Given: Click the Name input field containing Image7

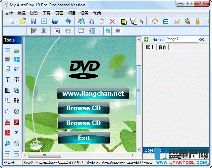Looking at the screenshot, I should (181, 39).
